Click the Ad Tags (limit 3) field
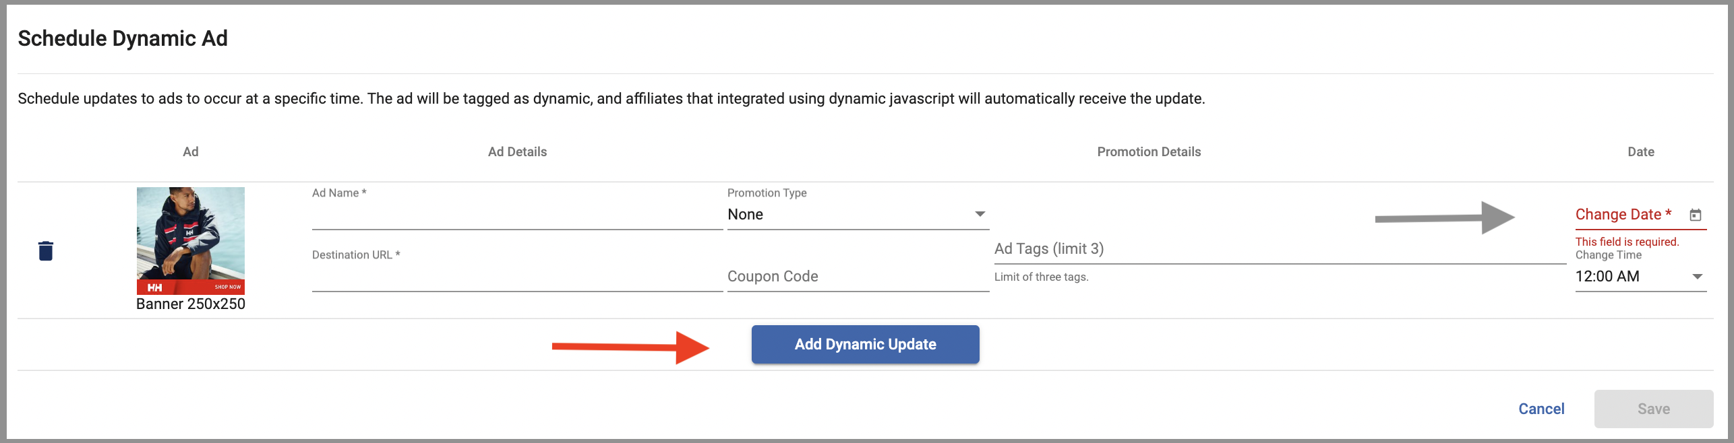The image size is (1734, 443). [1278, 249]
